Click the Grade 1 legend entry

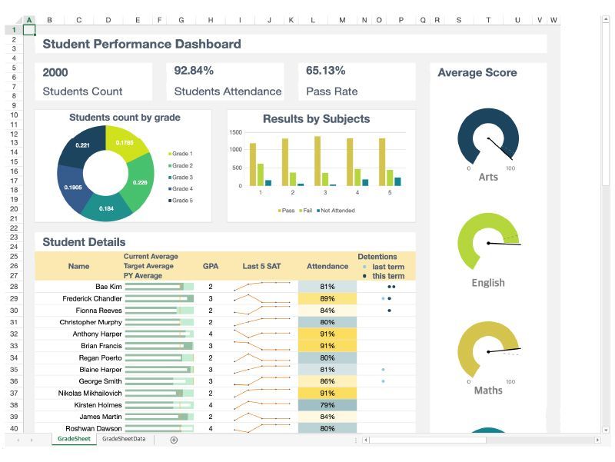tap(181, 153)
